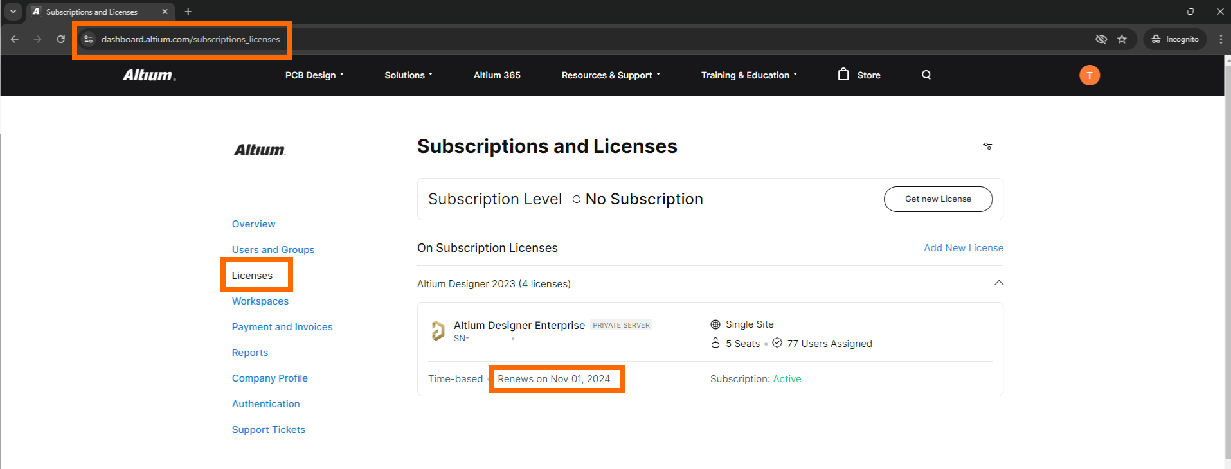
Task: Click the Altium logo in navigation bar
Action: 149,75
